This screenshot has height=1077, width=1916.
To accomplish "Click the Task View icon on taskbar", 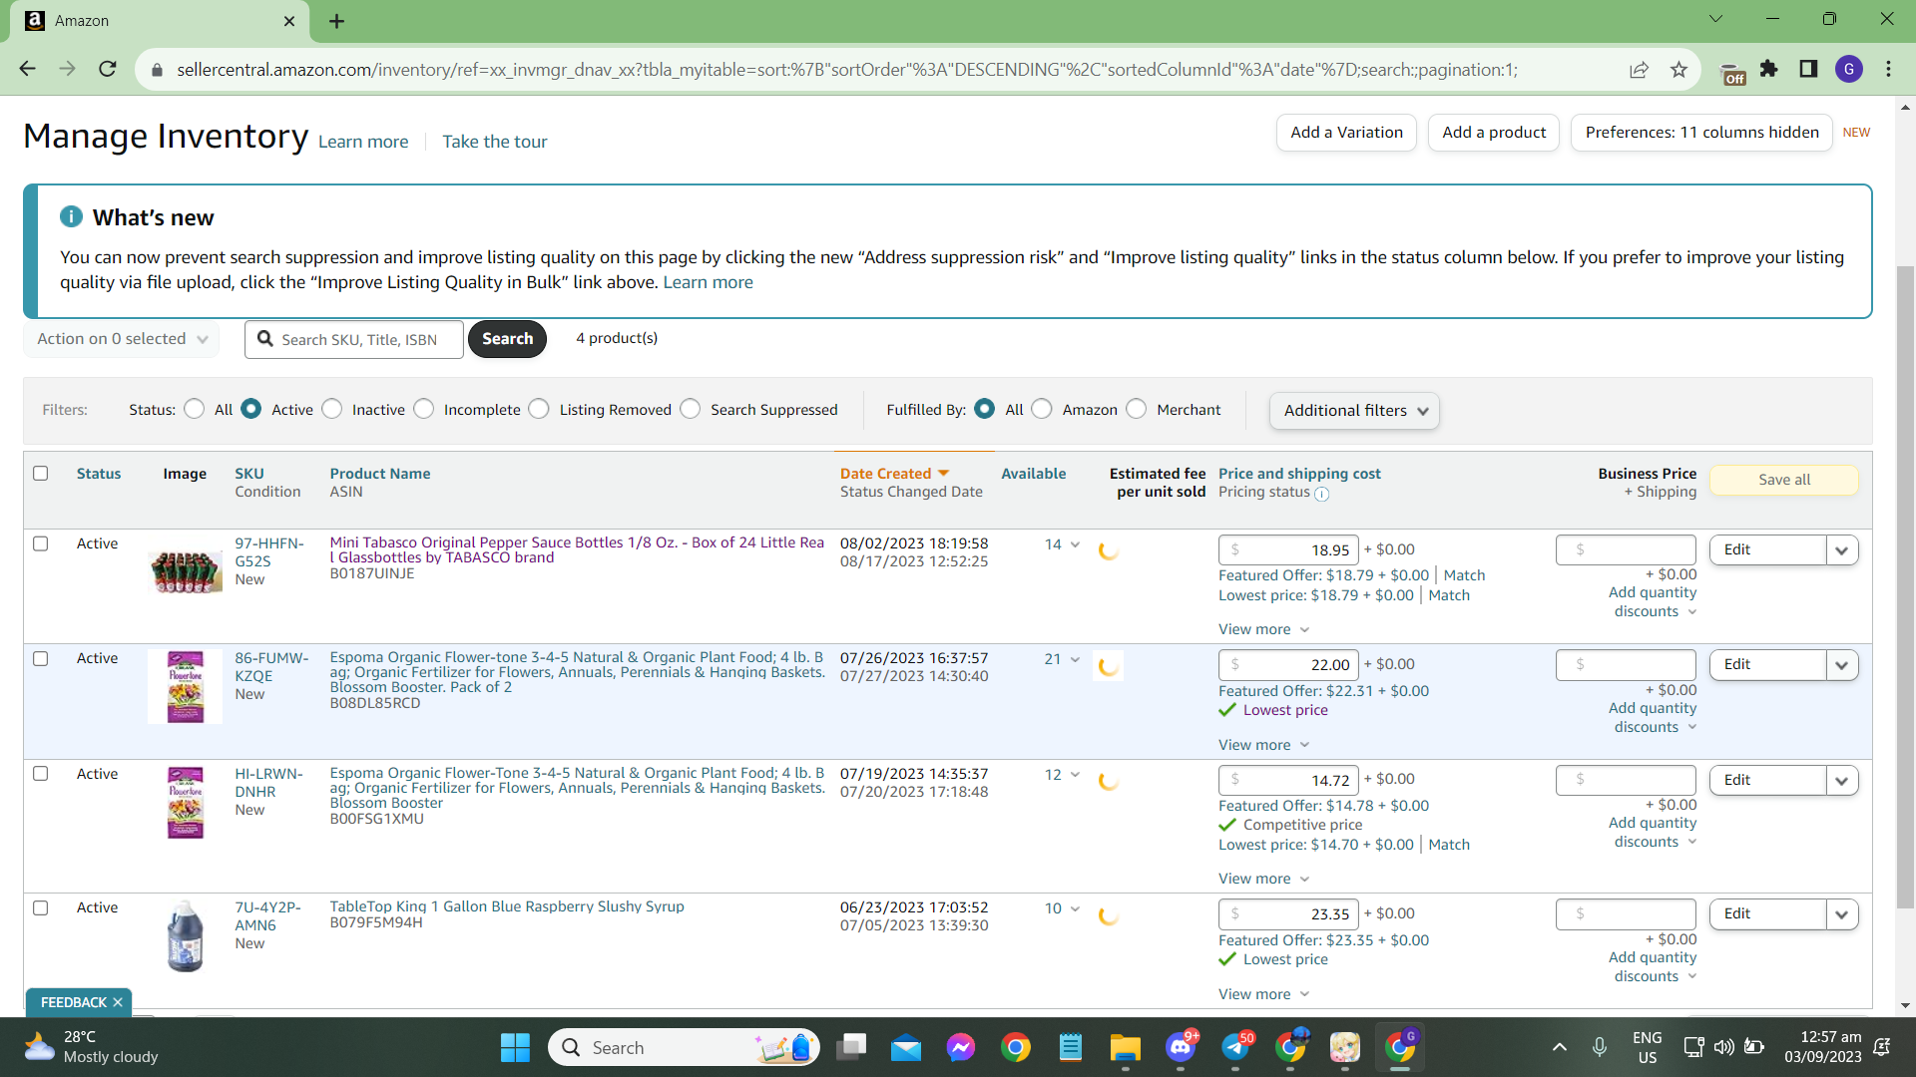I will tap(851, 1047).
